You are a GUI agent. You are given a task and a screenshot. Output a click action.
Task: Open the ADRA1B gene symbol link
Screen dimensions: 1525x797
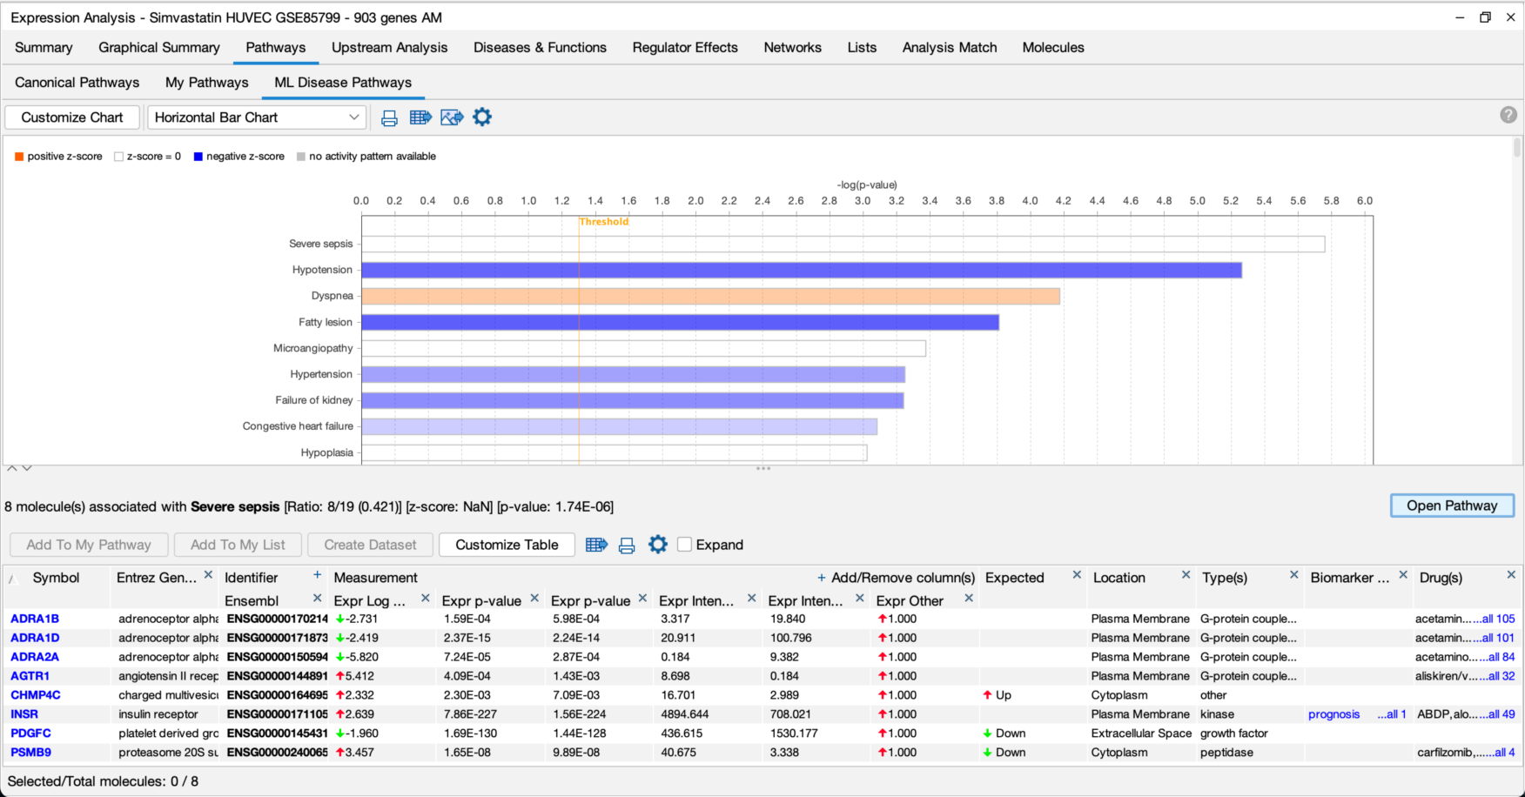35,619
